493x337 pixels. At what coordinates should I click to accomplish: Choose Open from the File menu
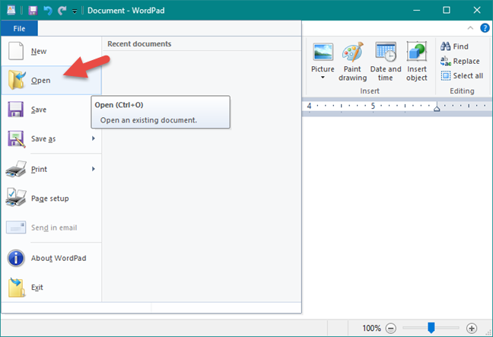click(x=52, y=81)
